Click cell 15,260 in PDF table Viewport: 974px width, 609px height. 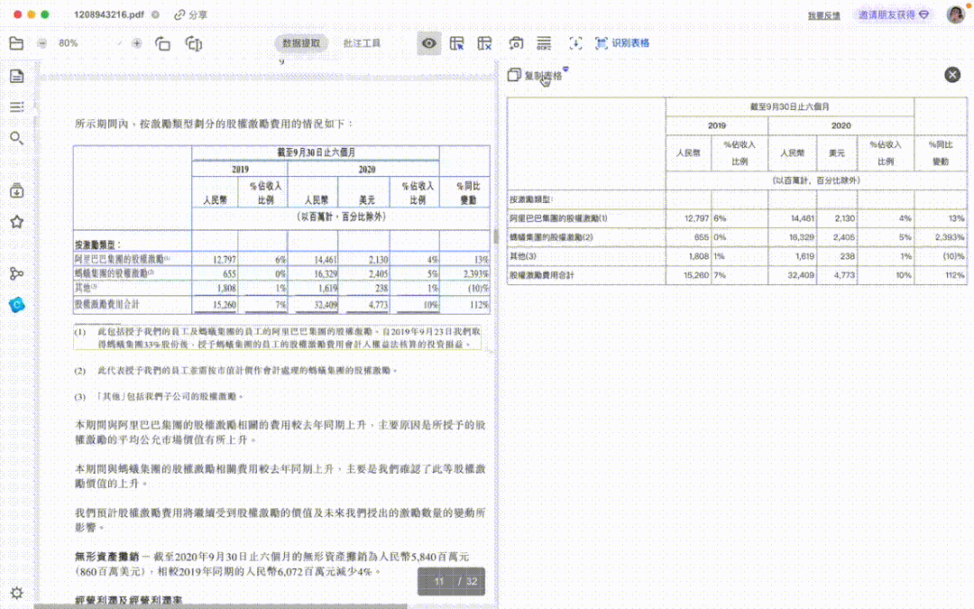click(215, 305)
